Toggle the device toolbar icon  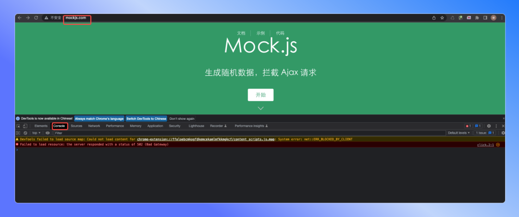click(x=25, y=126)
